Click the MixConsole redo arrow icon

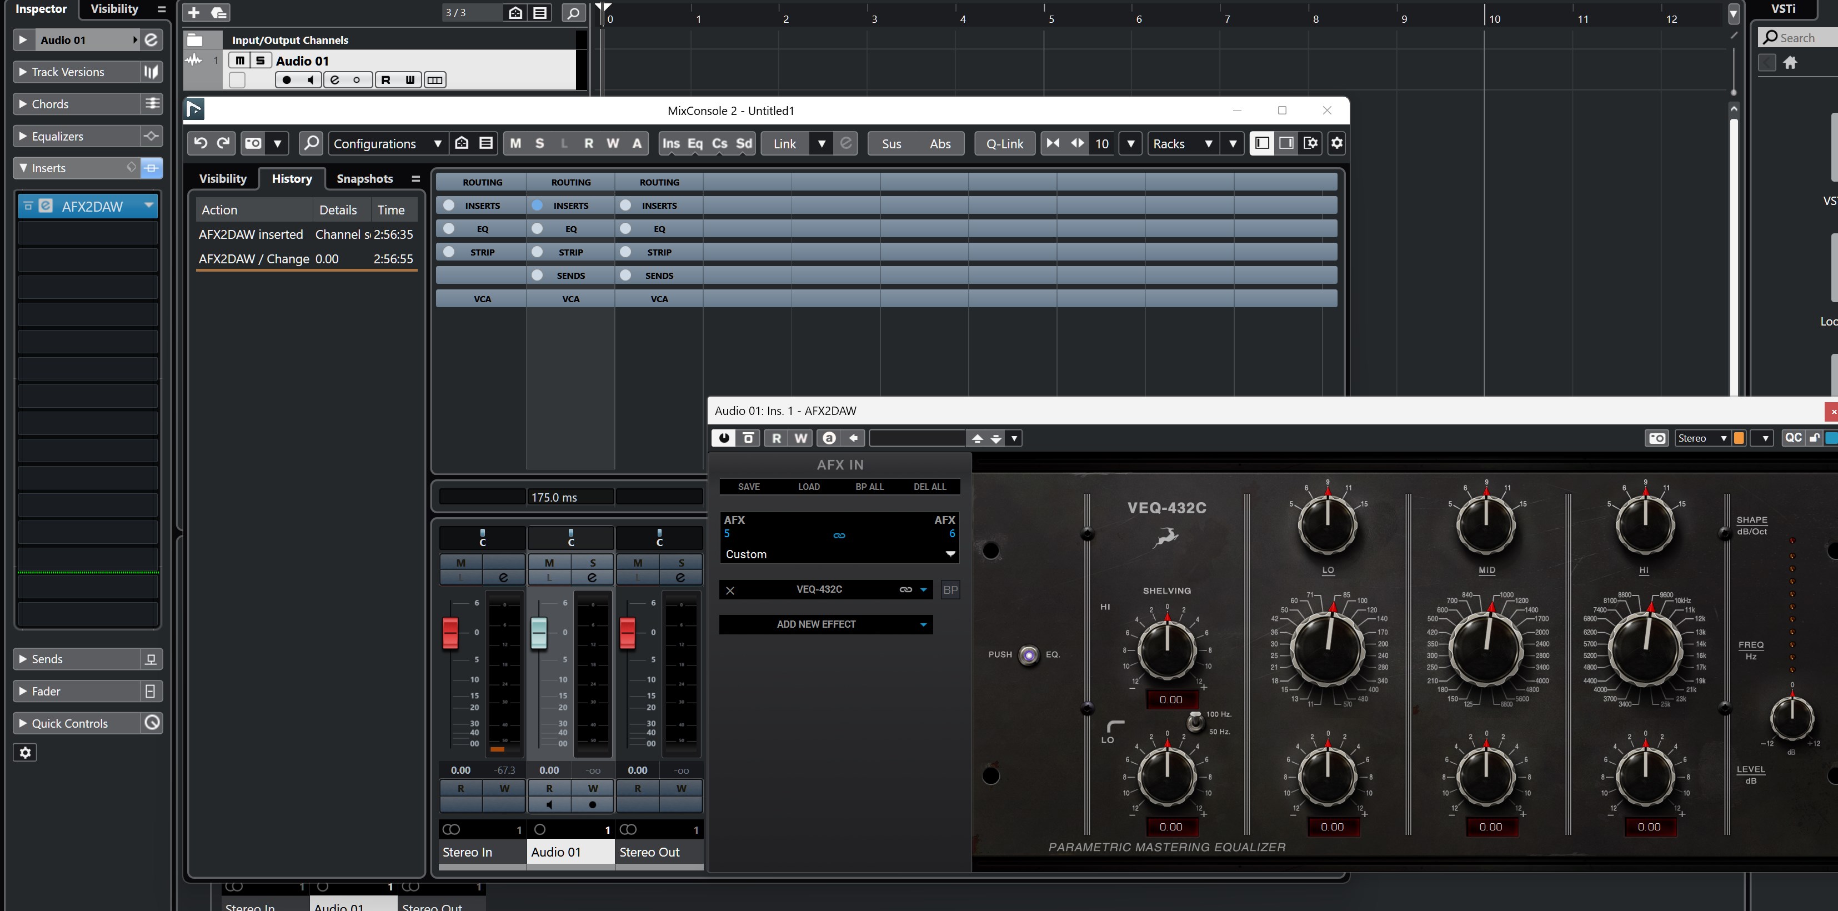point(223,143)
